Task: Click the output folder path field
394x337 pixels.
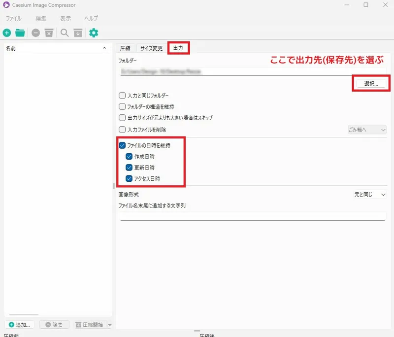Action: pos(252,71)
